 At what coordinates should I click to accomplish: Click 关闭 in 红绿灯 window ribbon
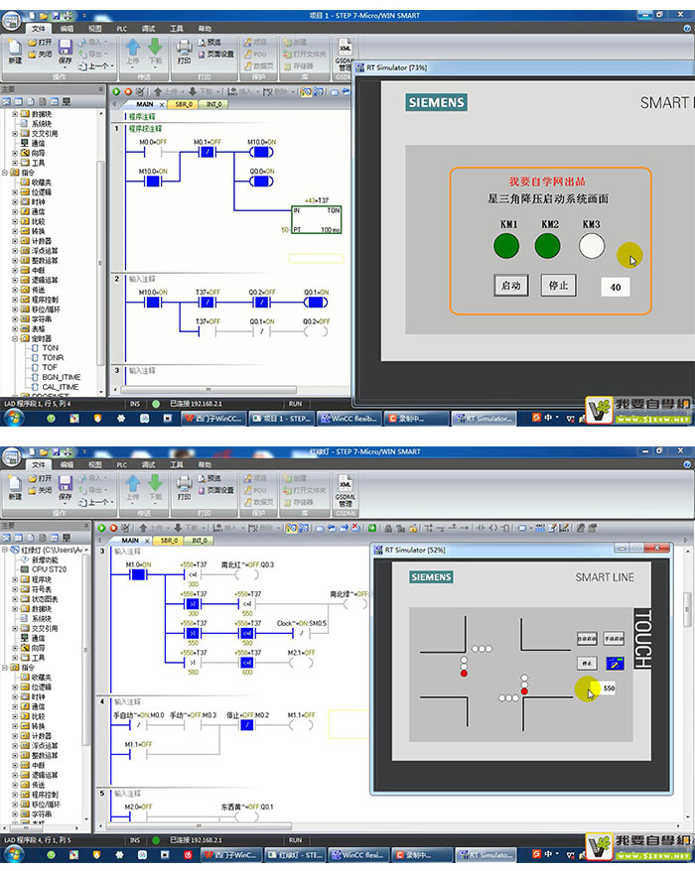point(40,490)
